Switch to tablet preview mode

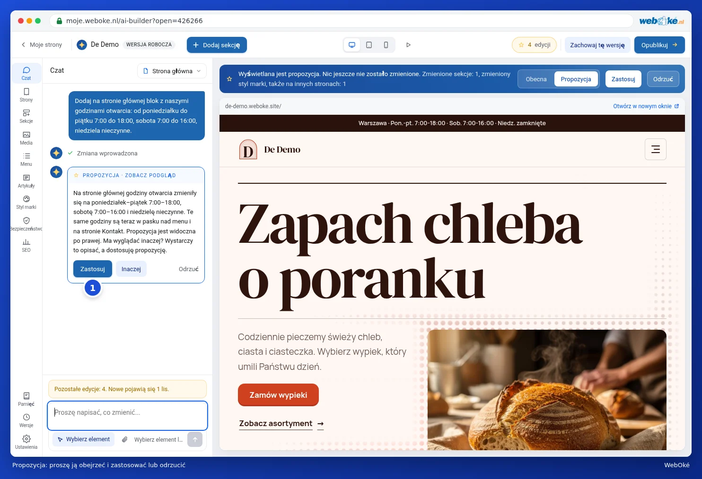[x=369, y=45]
